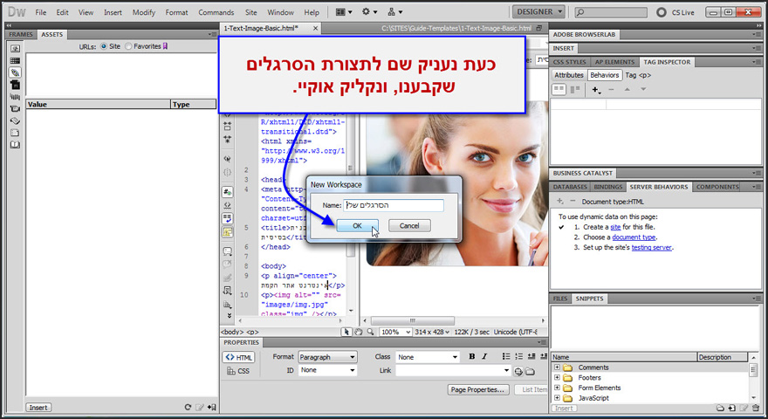The height and width of the screenshot is (419, 768).
Task: Switch to the BINDINGS tab
Action: click(x=607, y=187)
